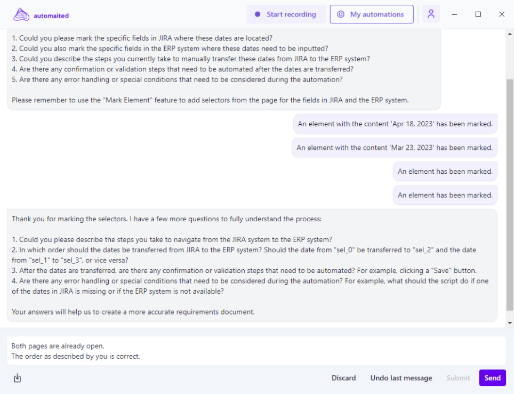Image resolution: width=514 pixels, height=394 pixels.
Task: Click the 'Mar 23, 2023' marked element message
Action: pyautogui.click(x=394, y=148)
